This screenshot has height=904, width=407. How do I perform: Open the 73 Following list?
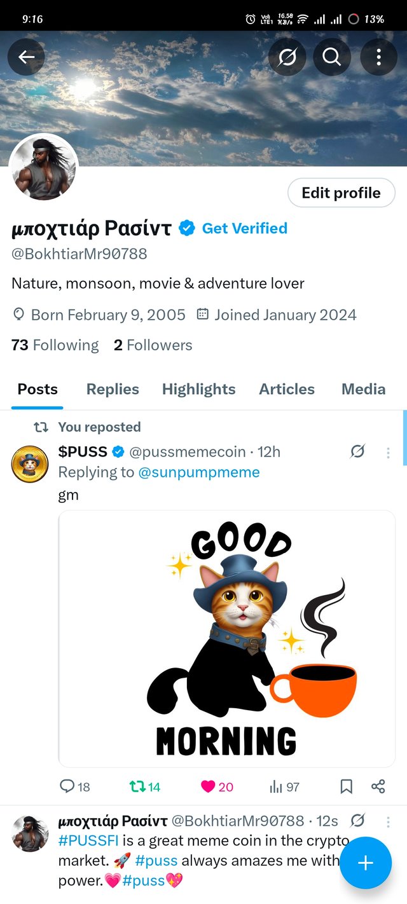tap(55, 345)
